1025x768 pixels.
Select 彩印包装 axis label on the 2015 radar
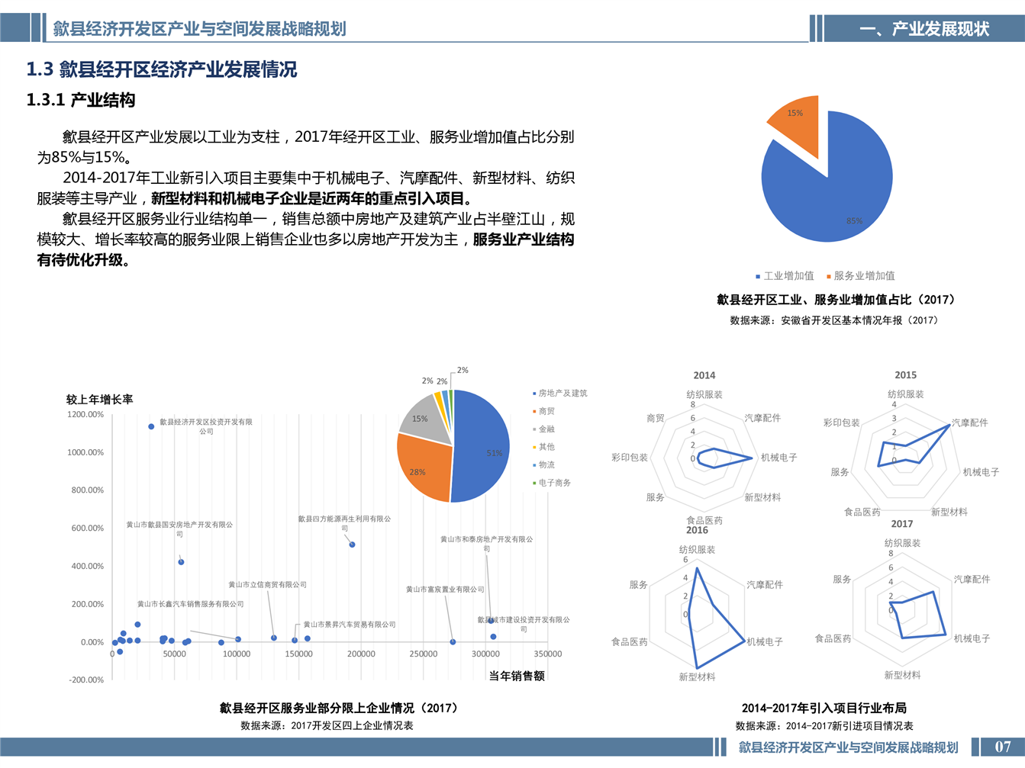842,423
